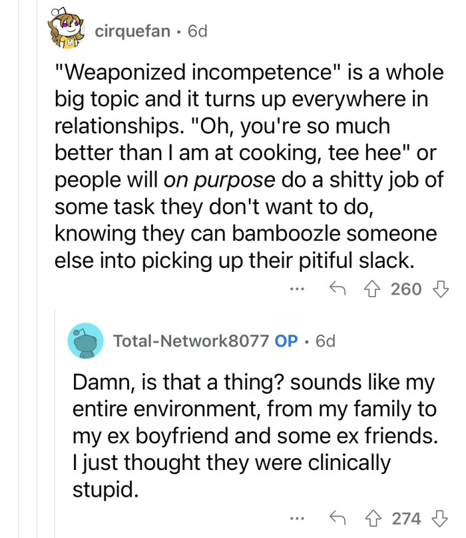Open more options on the OP's reply

pos(297,518)
